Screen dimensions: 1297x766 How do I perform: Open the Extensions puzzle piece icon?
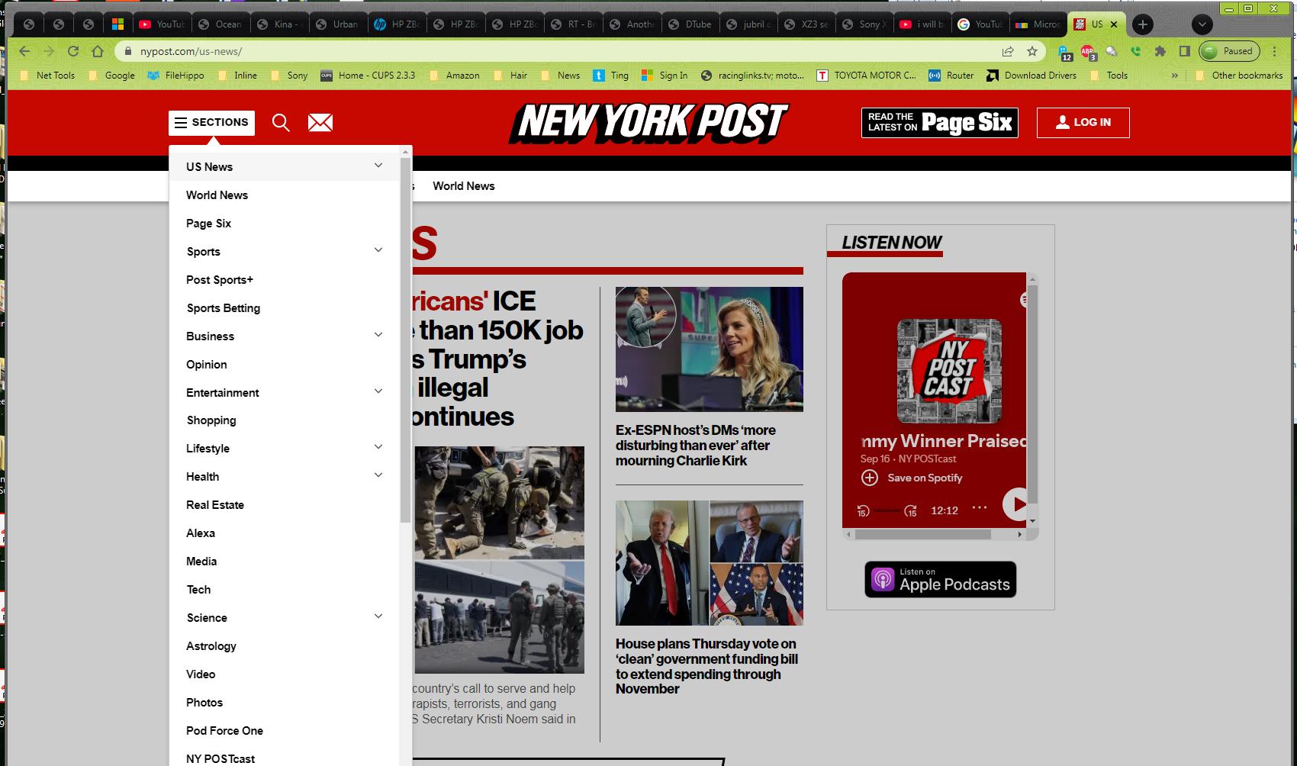coord(1160,51)
